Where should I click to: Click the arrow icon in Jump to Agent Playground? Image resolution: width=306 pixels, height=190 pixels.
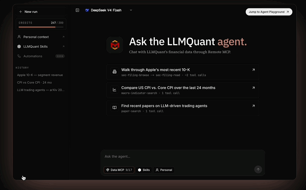(x=287, y=12)
